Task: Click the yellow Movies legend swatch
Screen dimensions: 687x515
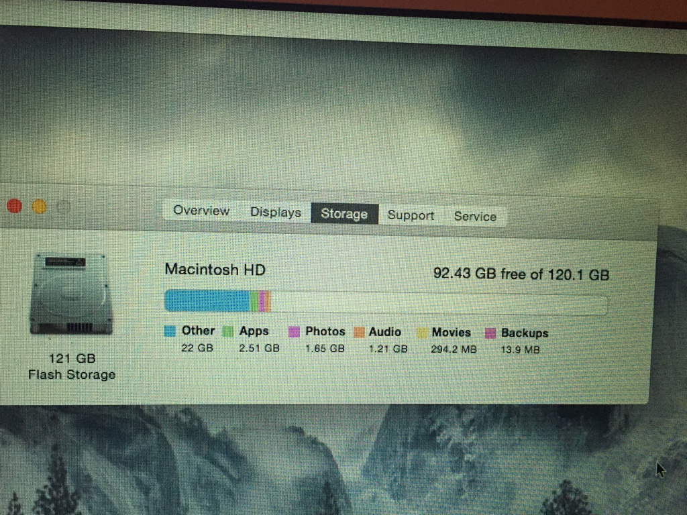Action: pyautogui.click(x=422, y=333)
